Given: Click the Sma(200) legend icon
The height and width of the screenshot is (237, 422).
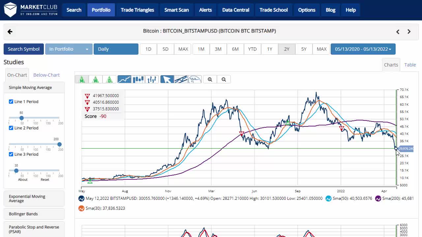Looking at the screenshot, I should (378, 198).
